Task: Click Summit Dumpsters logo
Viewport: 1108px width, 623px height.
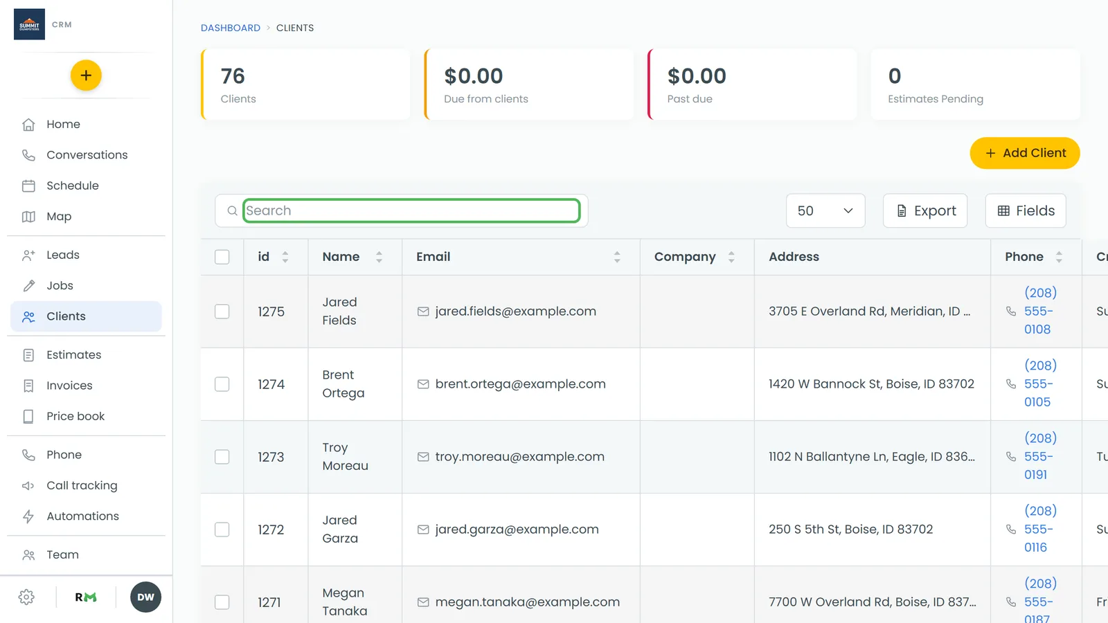Action: pyautogui.click(x=29, y=24)
